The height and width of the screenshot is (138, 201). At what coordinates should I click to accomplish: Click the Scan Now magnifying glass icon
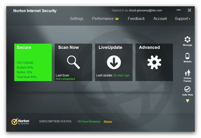click(73, 62)
